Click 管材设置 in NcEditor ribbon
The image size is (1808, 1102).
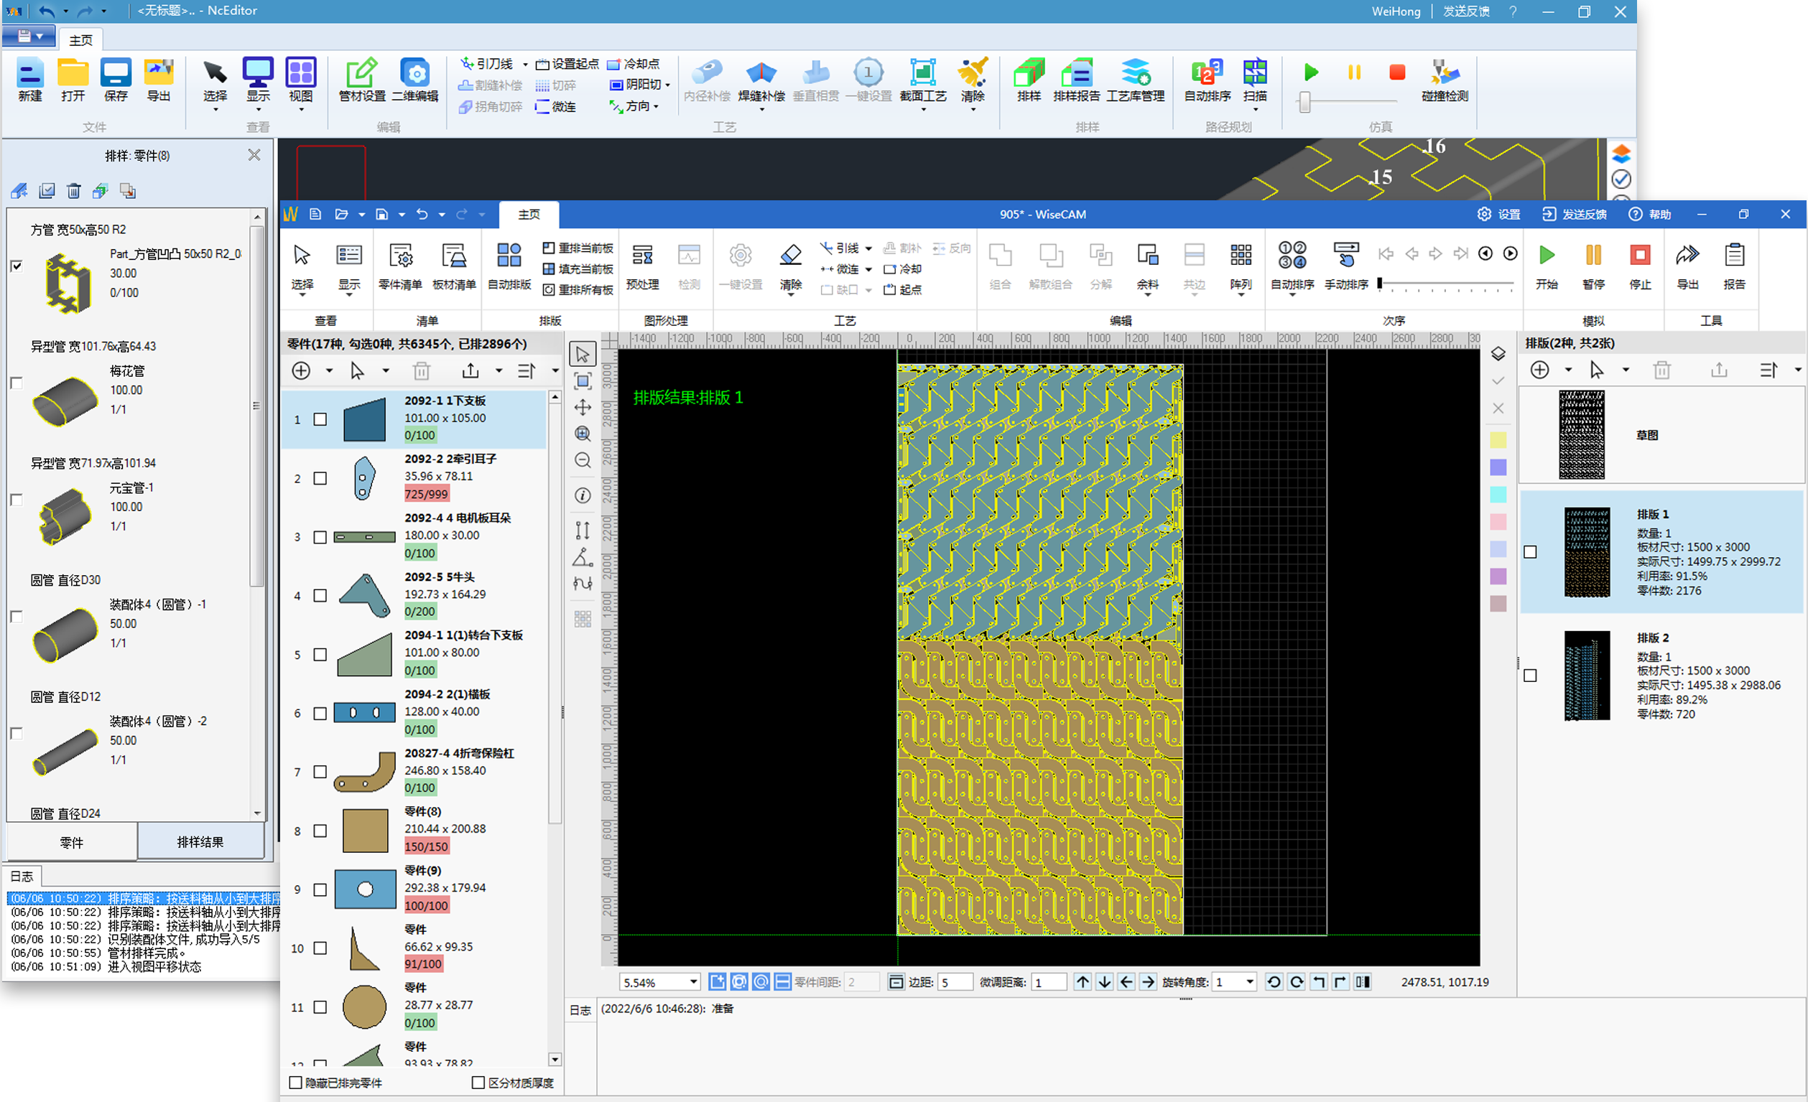click(x=362, y=80)
